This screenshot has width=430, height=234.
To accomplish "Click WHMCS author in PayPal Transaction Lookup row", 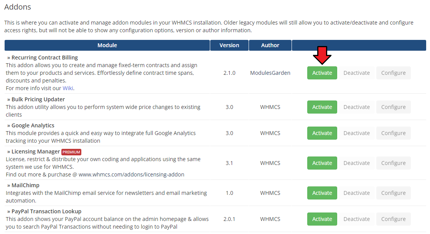I will [270, 219].
